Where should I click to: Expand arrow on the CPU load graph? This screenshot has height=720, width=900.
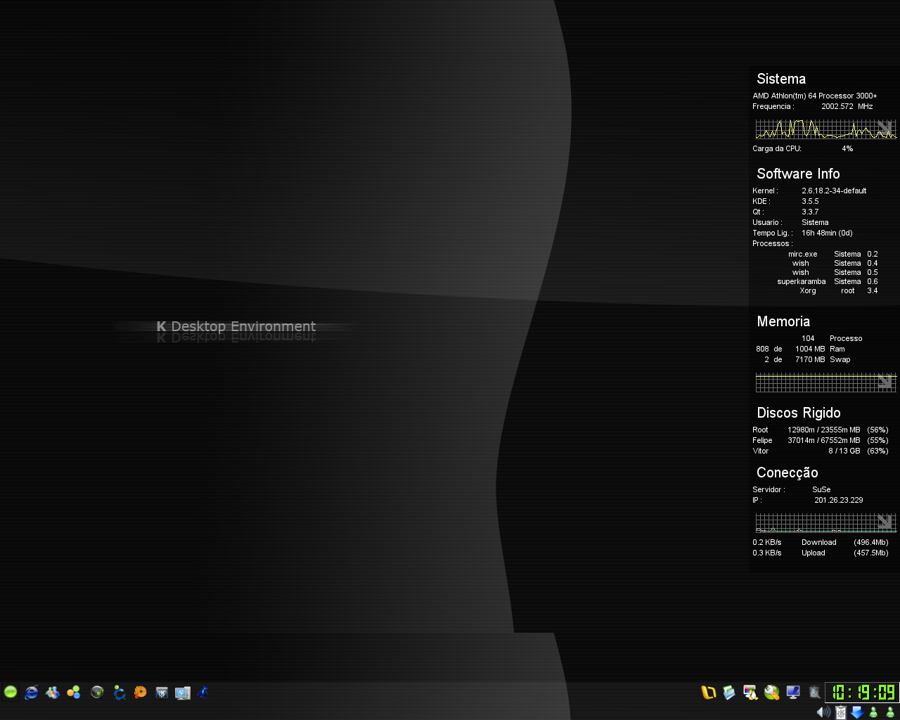884,128
